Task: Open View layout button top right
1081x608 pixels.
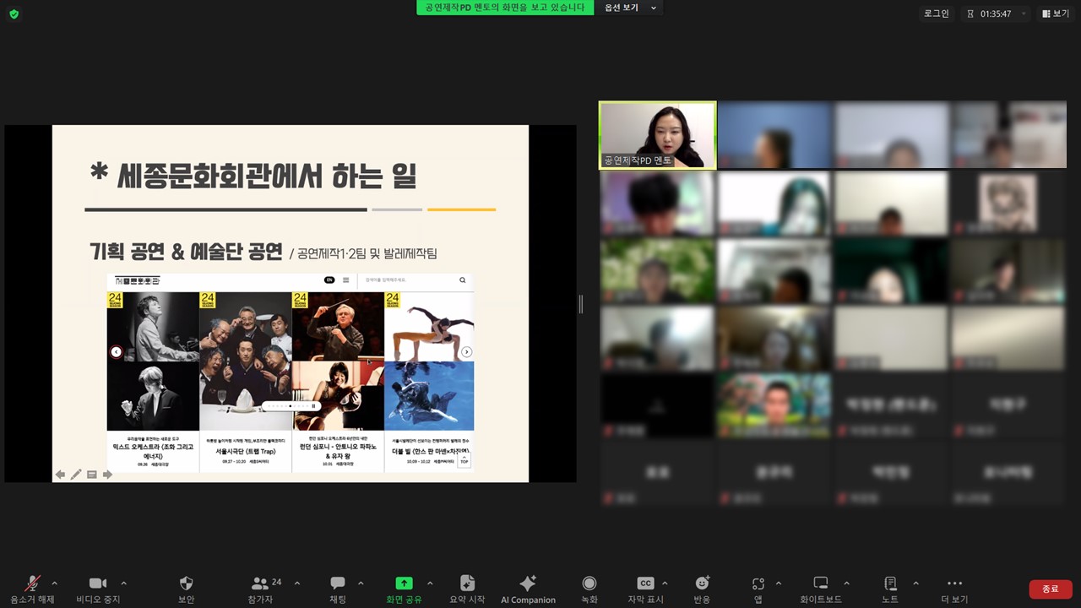Action: click(1056, 14)
